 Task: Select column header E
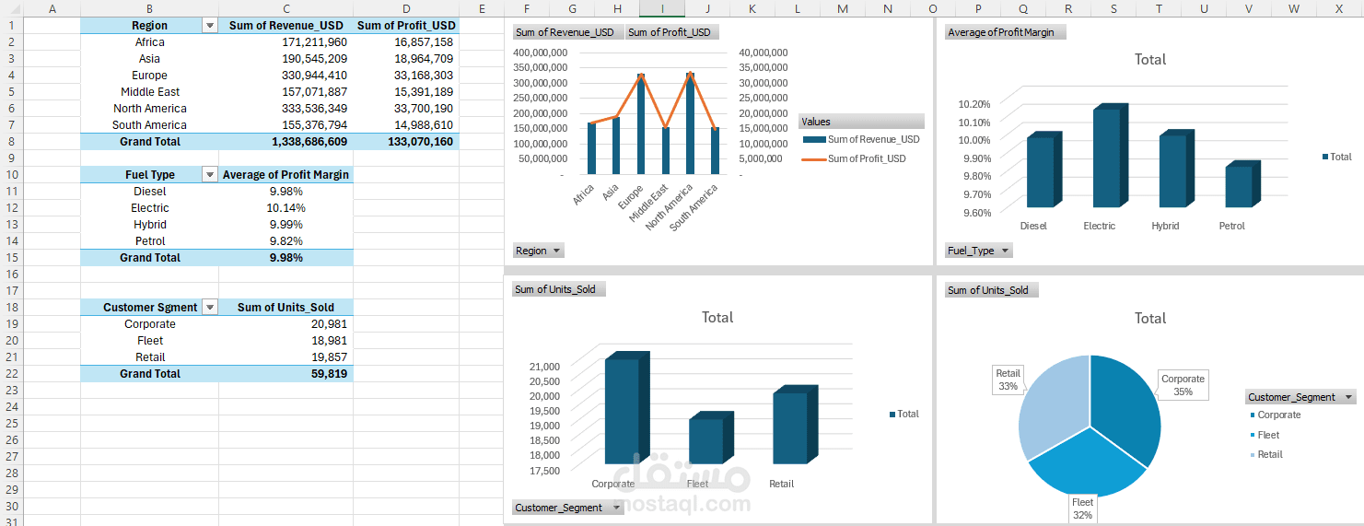pyautogui.click(x=481, y=8)
